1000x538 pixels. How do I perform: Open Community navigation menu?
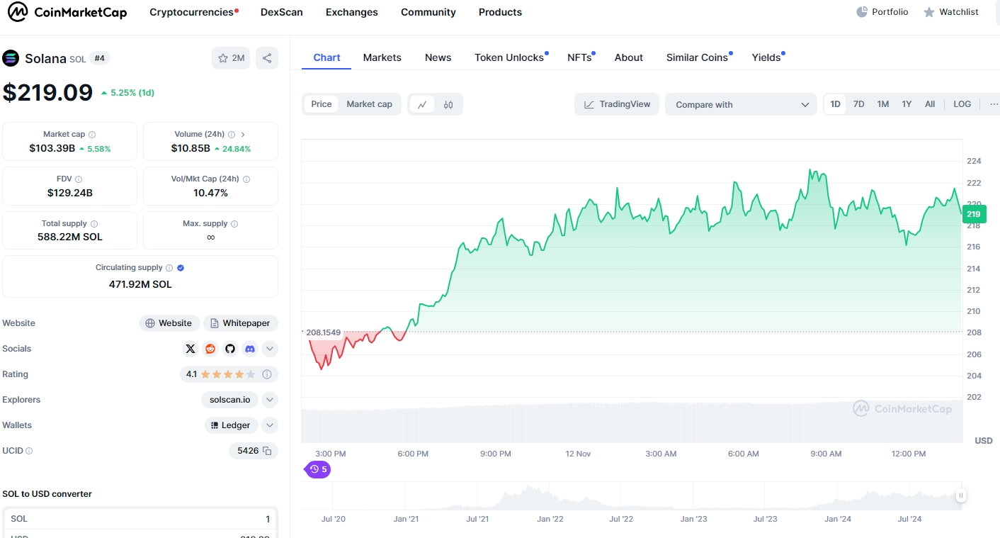tap(428, 12)
